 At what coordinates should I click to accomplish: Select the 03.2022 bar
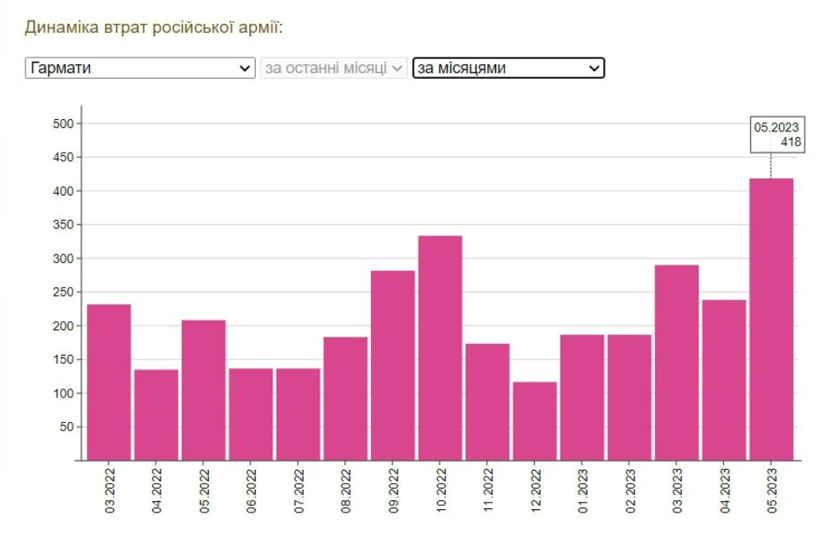pos(109,382)
